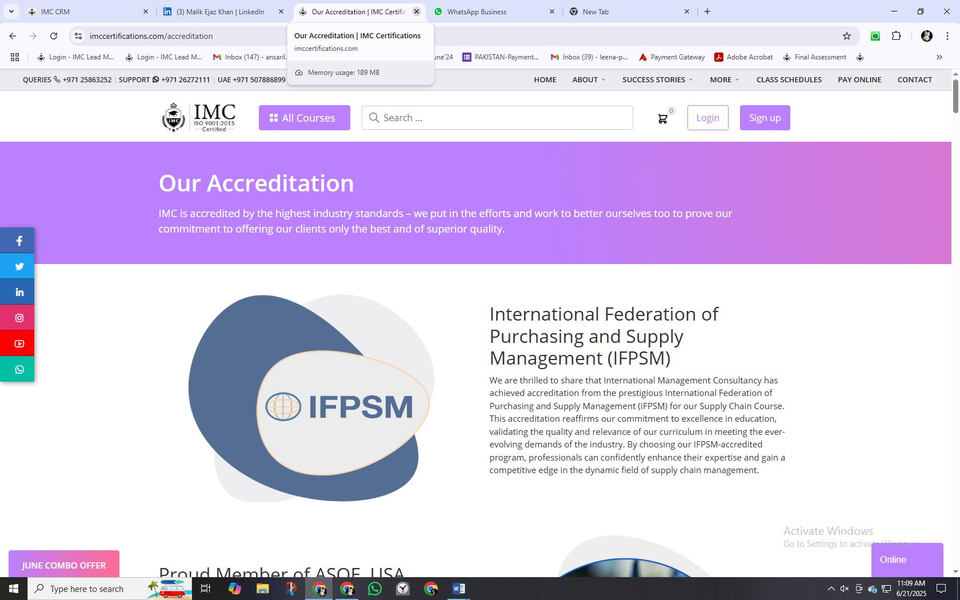Open CONTACT menu link
960x600 pixels.
914,79
